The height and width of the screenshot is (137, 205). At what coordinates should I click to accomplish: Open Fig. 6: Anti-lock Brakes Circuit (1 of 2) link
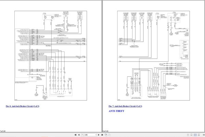pos(23,106)
